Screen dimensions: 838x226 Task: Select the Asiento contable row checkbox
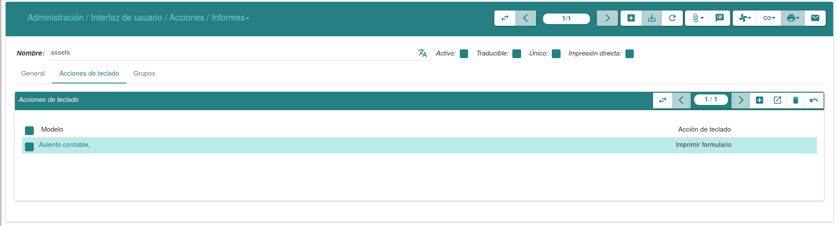(x=29, y=146)
